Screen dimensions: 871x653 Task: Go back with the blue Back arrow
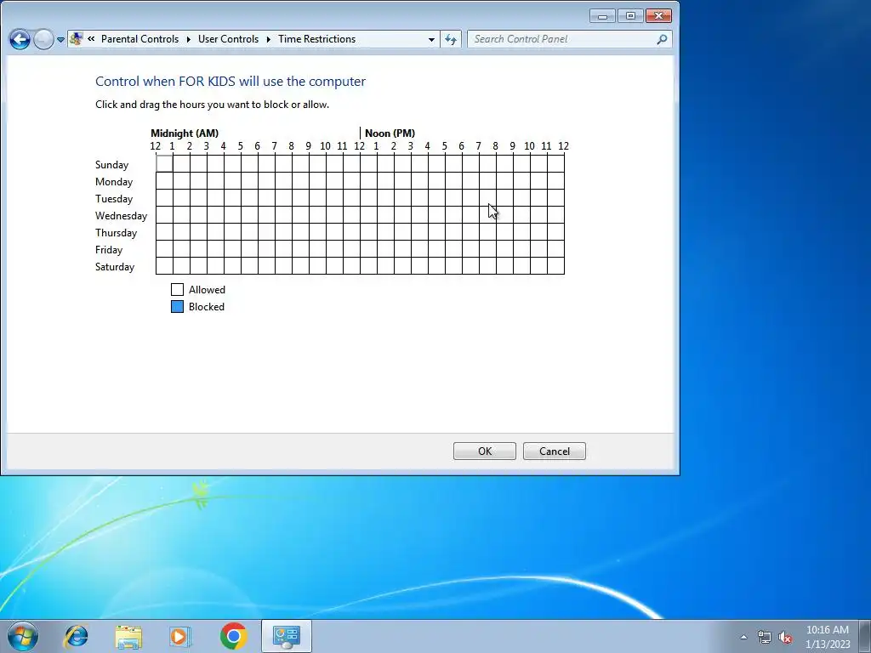[x=20, y=39]
